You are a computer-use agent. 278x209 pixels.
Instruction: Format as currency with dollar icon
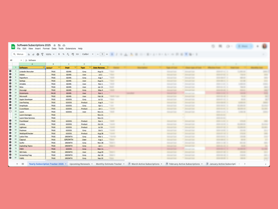[59, 54]
